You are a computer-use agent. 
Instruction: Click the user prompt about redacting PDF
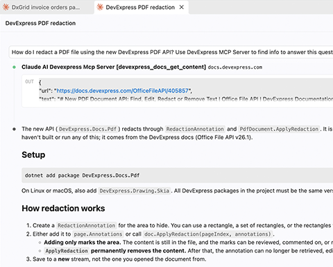171,52
